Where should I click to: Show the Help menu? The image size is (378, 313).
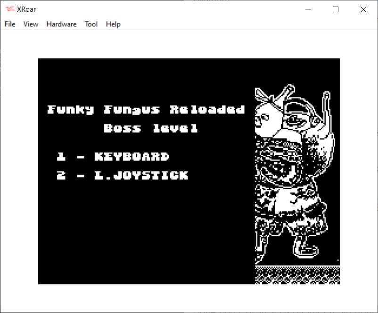[113, 24]
